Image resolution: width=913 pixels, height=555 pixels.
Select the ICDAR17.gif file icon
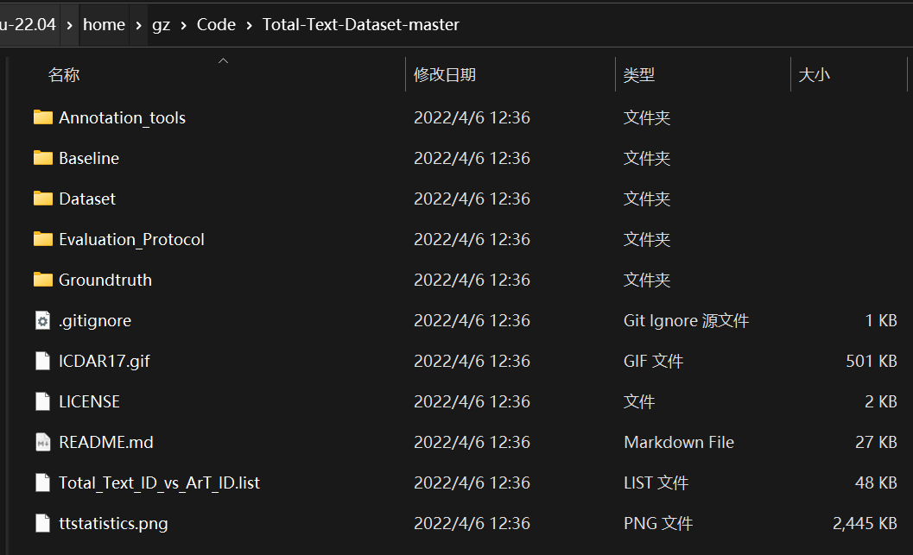coord(43,362)
